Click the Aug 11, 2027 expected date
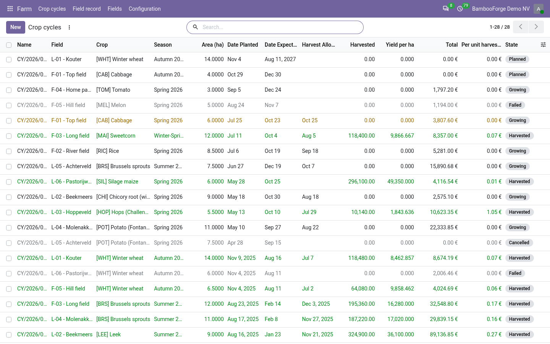Image resolution: width=550 pixels, height=344 pixels. click(x=280, y=59)
